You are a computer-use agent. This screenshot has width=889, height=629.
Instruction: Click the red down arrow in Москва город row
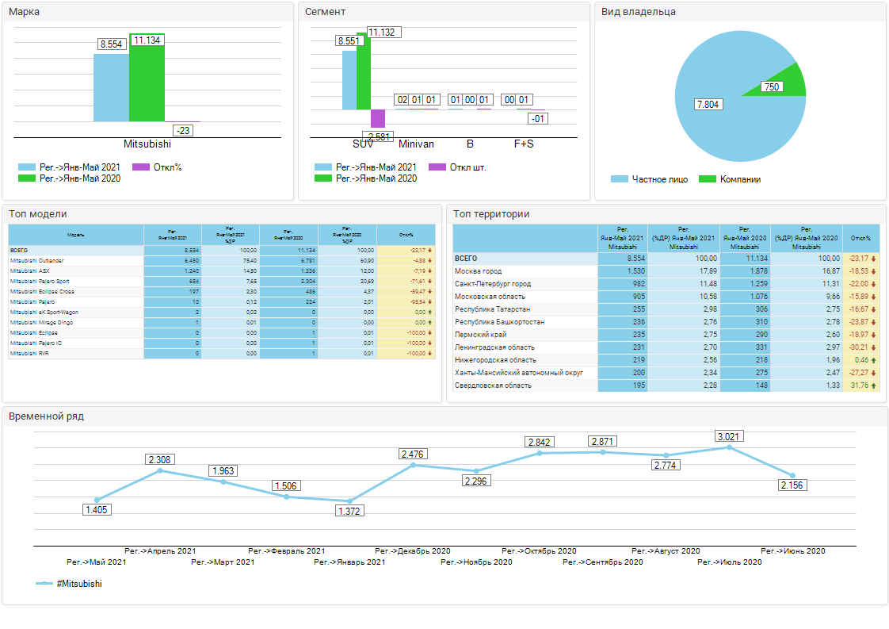873,271
